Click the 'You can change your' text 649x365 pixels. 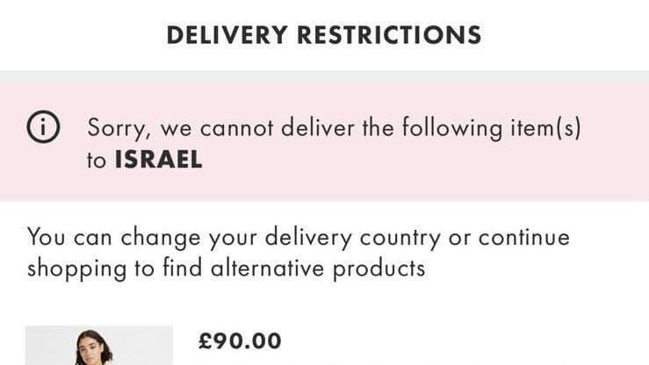click(142, 238)
